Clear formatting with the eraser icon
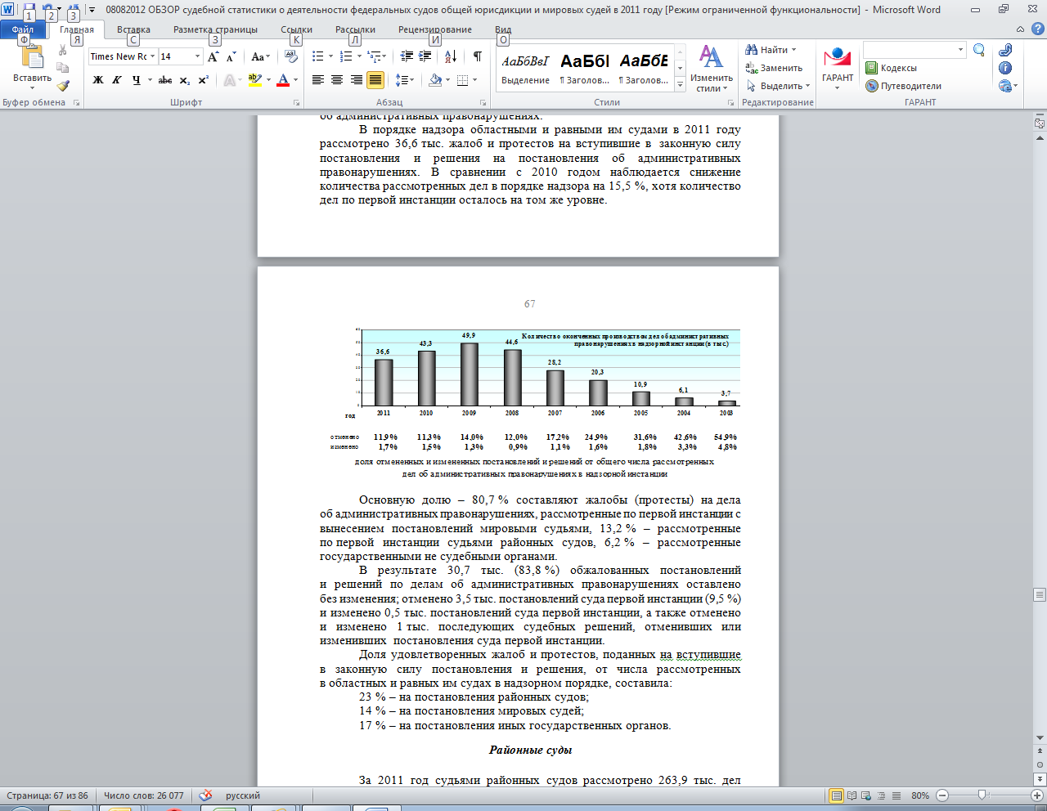Screen dimensions: 1047x811 (x=290, y=56)
